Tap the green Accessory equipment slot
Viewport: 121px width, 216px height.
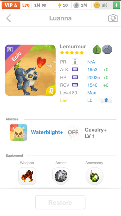(95, 176)
